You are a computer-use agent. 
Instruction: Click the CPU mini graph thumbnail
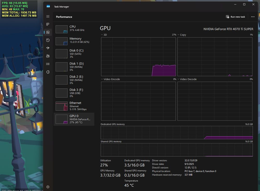click(62, 29)
